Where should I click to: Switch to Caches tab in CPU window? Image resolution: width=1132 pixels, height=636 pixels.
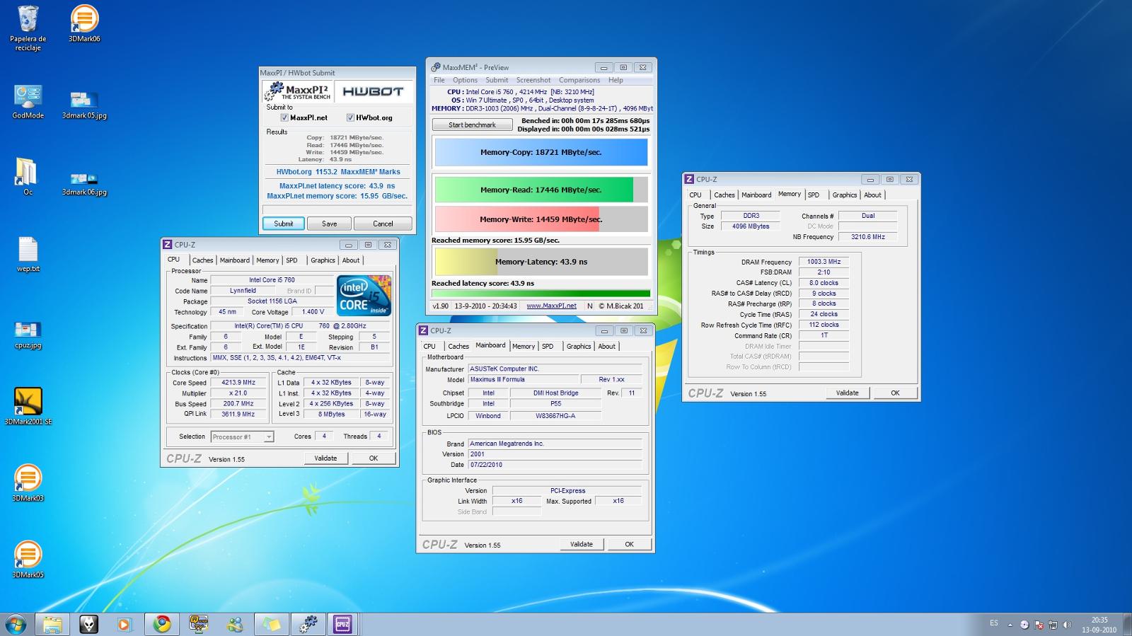pyautogui.click(x=202, y=260)
